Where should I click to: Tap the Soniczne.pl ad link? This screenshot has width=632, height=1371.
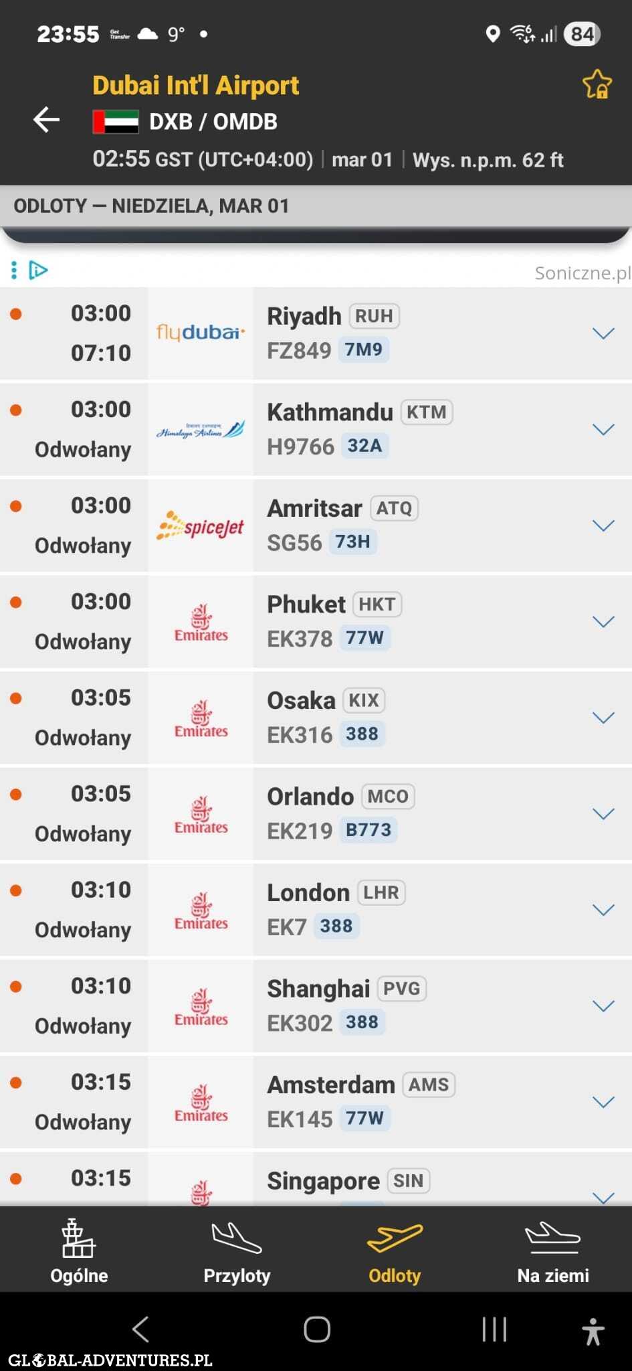coord(582,272)
